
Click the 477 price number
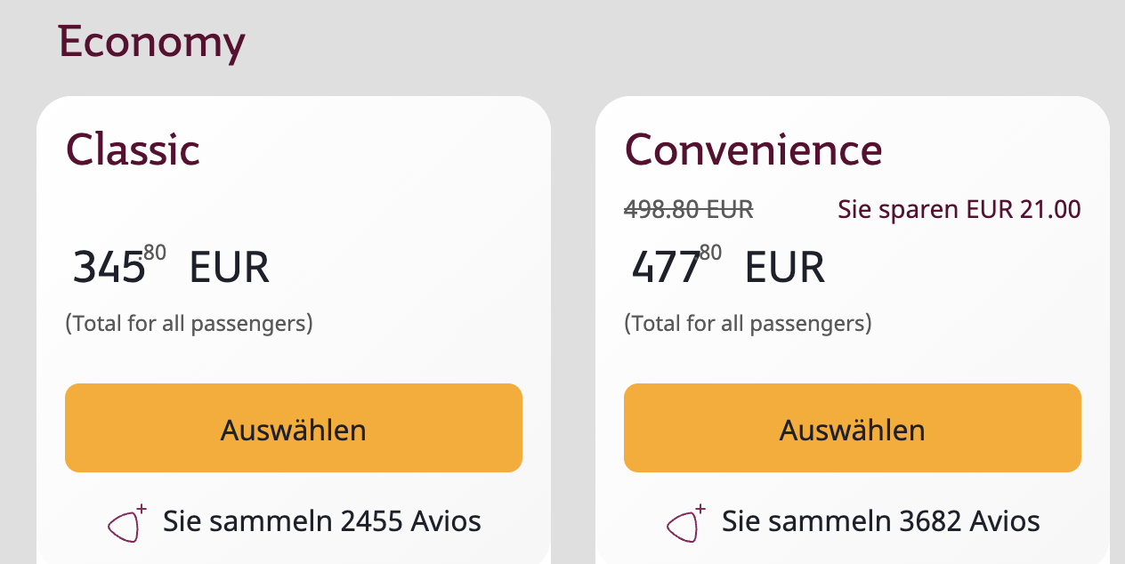[666, 268]
